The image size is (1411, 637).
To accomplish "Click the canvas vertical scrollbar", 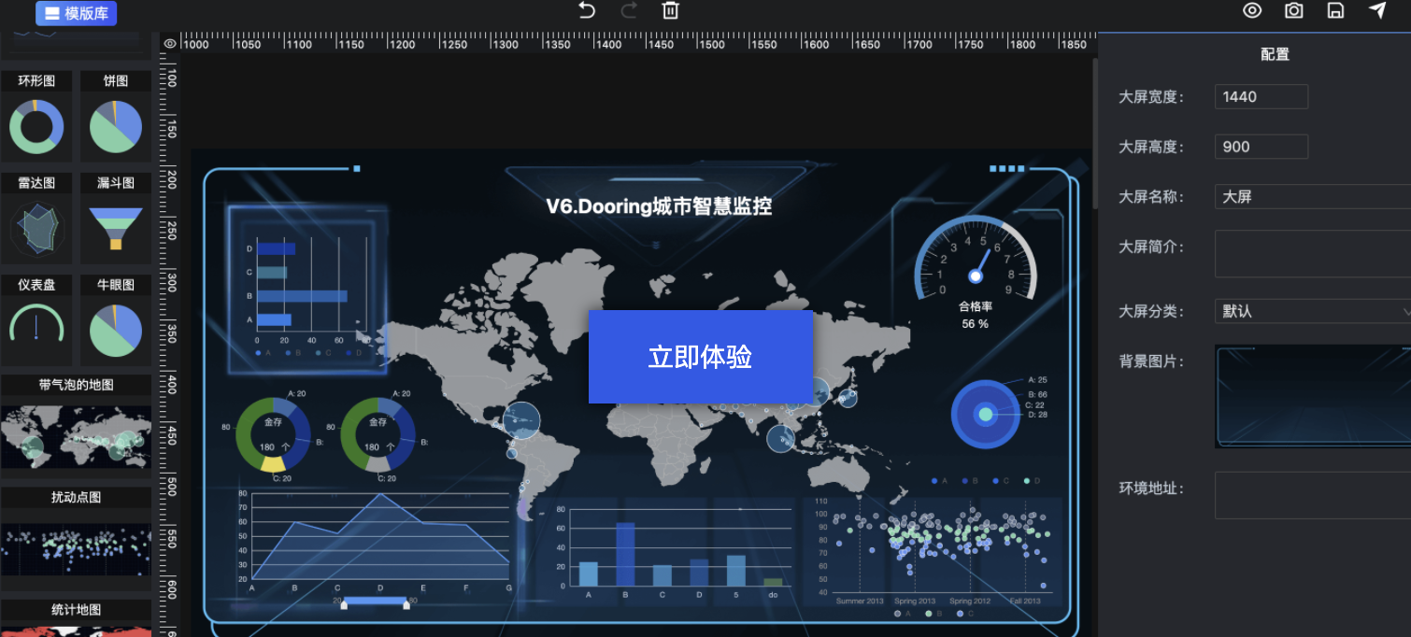I will point(1095,134).
